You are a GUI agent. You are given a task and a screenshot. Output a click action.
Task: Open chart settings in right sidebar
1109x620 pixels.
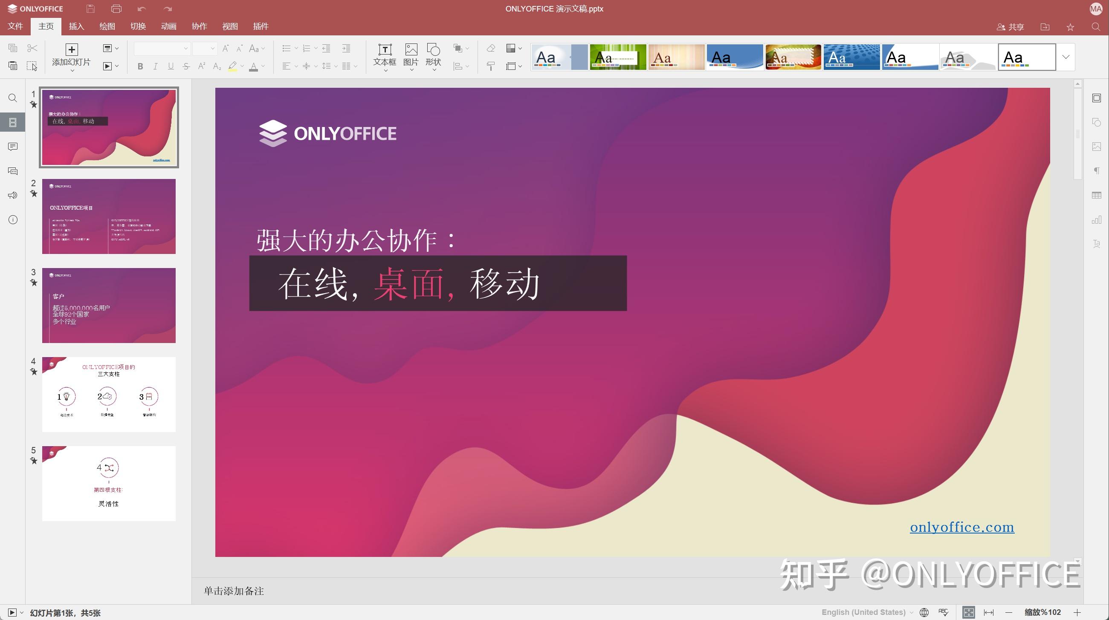1097,220
